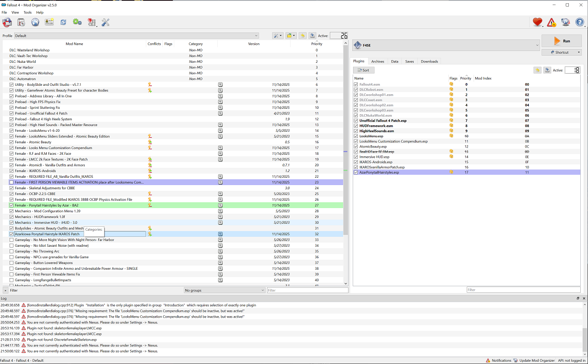Click notes icon on Ponytail Hairstyles by Azar row
Screen dimensions: 588x364
point(220,205)
